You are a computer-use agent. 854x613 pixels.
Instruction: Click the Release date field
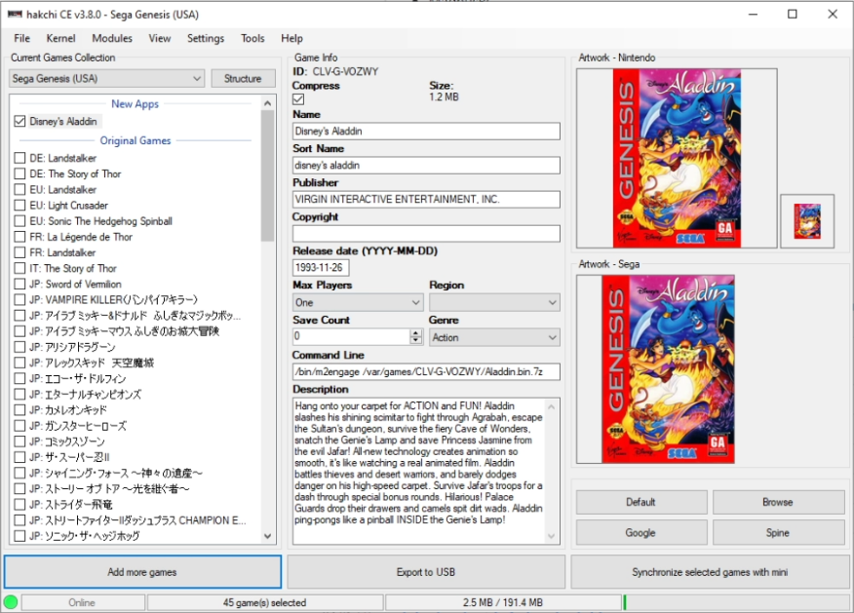[x=321, y=267]
